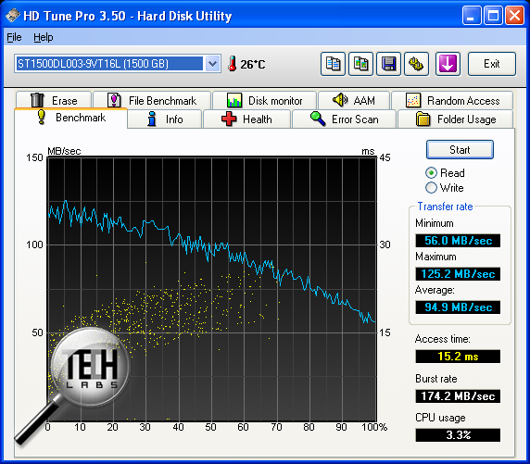Minimize the HD Tune Pro window
The height and width of the screenshot is (464, 530).
click(x=472, y=16)
